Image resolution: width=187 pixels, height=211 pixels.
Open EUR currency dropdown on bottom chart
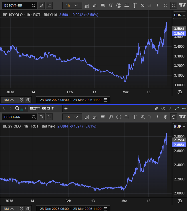coord(180,127)
